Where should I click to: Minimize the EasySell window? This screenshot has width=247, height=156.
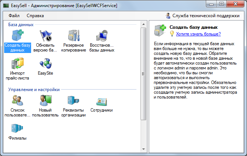pos(211,4)
